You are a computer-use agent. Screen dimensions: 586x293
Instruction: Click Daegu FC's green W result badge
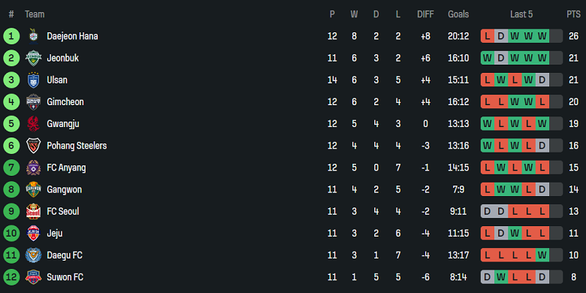tap(542, 255)
